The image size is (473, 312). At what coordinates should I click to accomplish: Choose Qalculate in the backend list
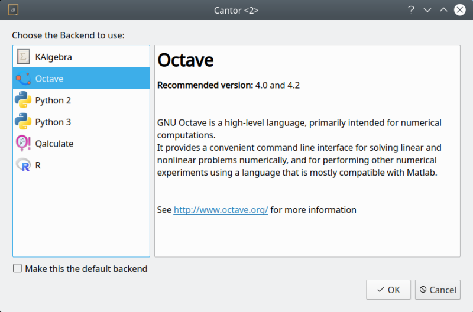54,144
